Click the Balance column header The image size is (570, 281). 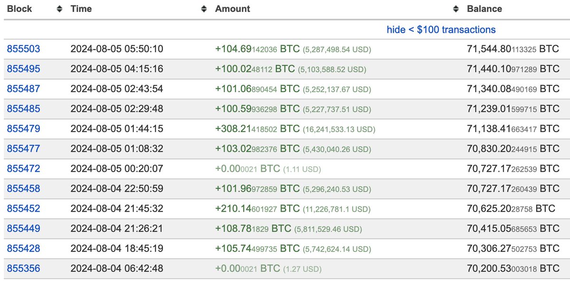pos(484,9)
